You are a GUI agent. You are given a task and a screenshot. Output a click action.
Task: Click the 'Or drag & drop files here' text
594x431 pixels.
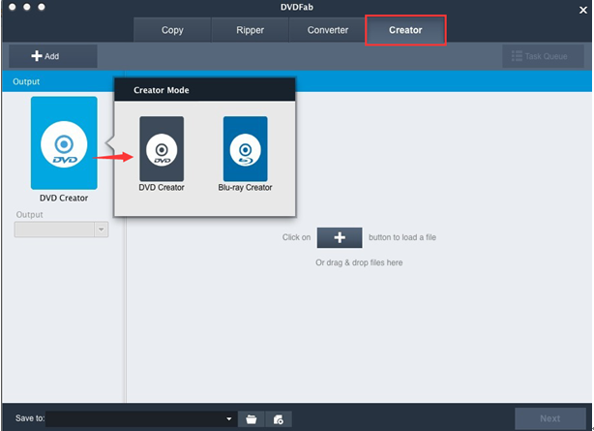359,262
